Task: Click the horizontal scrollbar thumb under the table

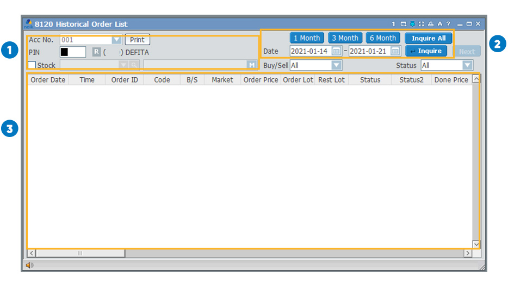Action: (80, 253)
